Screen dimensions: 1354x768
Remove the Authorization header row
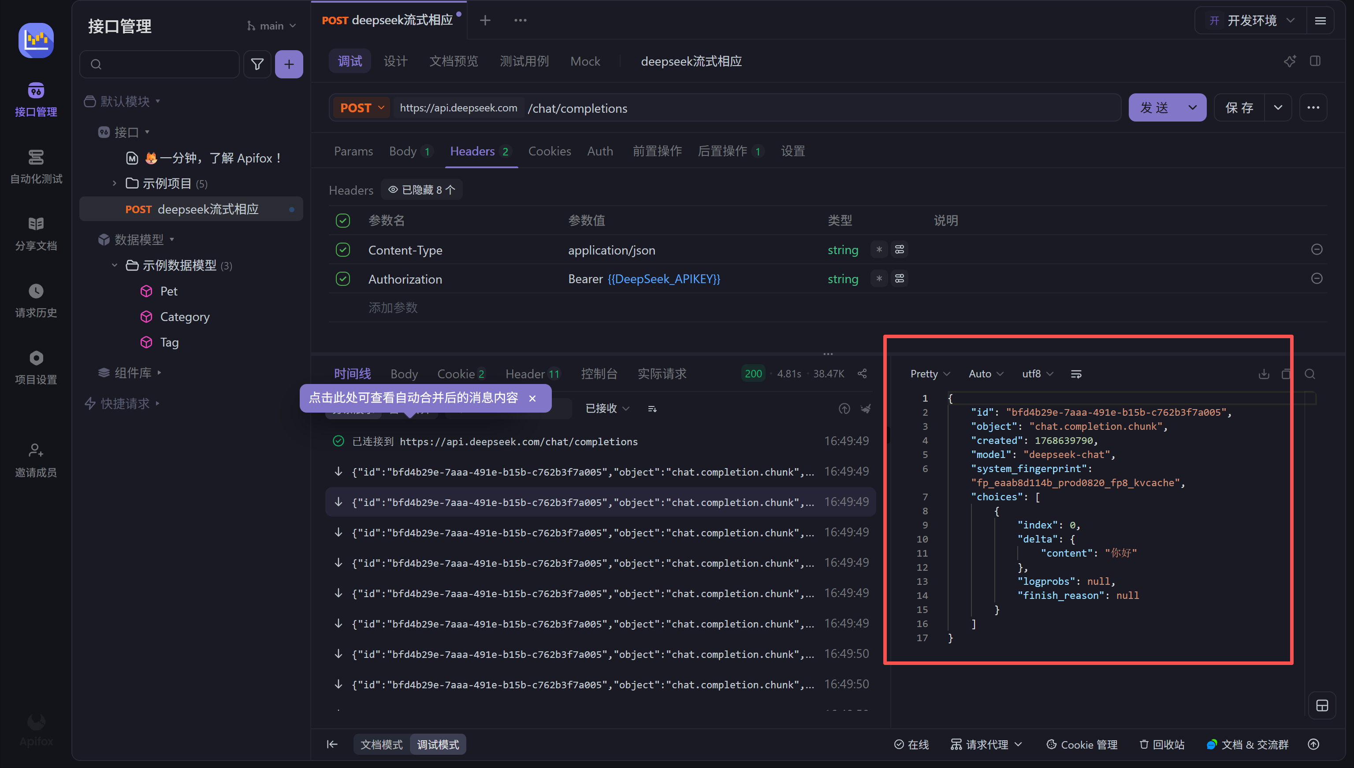tap(1317, 278)
